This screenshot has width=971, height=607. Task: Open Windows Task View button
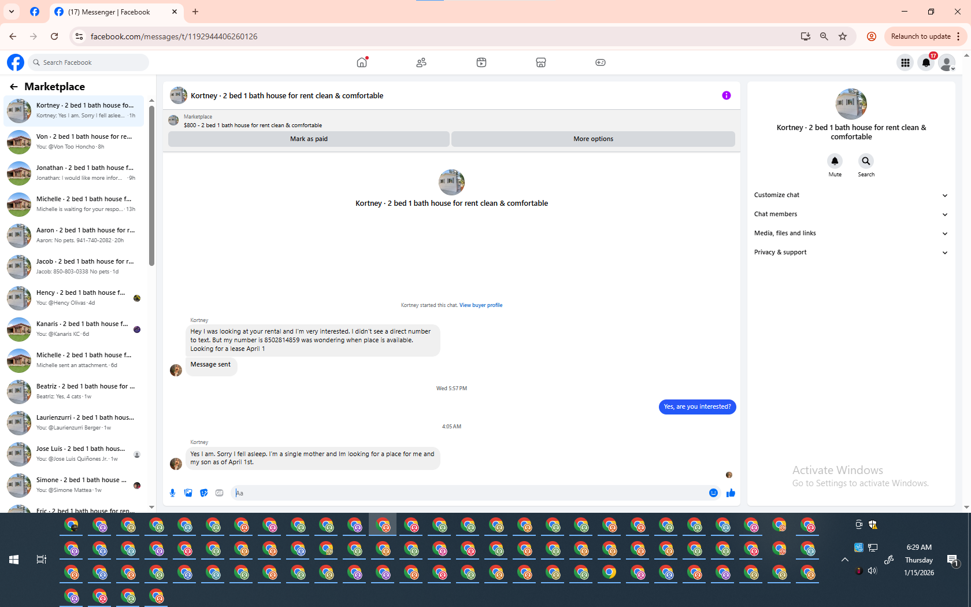[42, 560]
